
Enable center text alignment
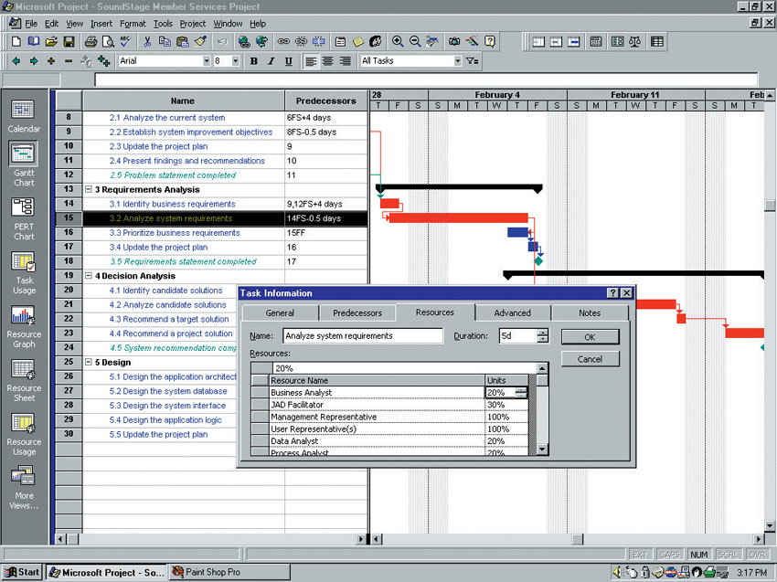pyautogui.click(x=328, y=61)
